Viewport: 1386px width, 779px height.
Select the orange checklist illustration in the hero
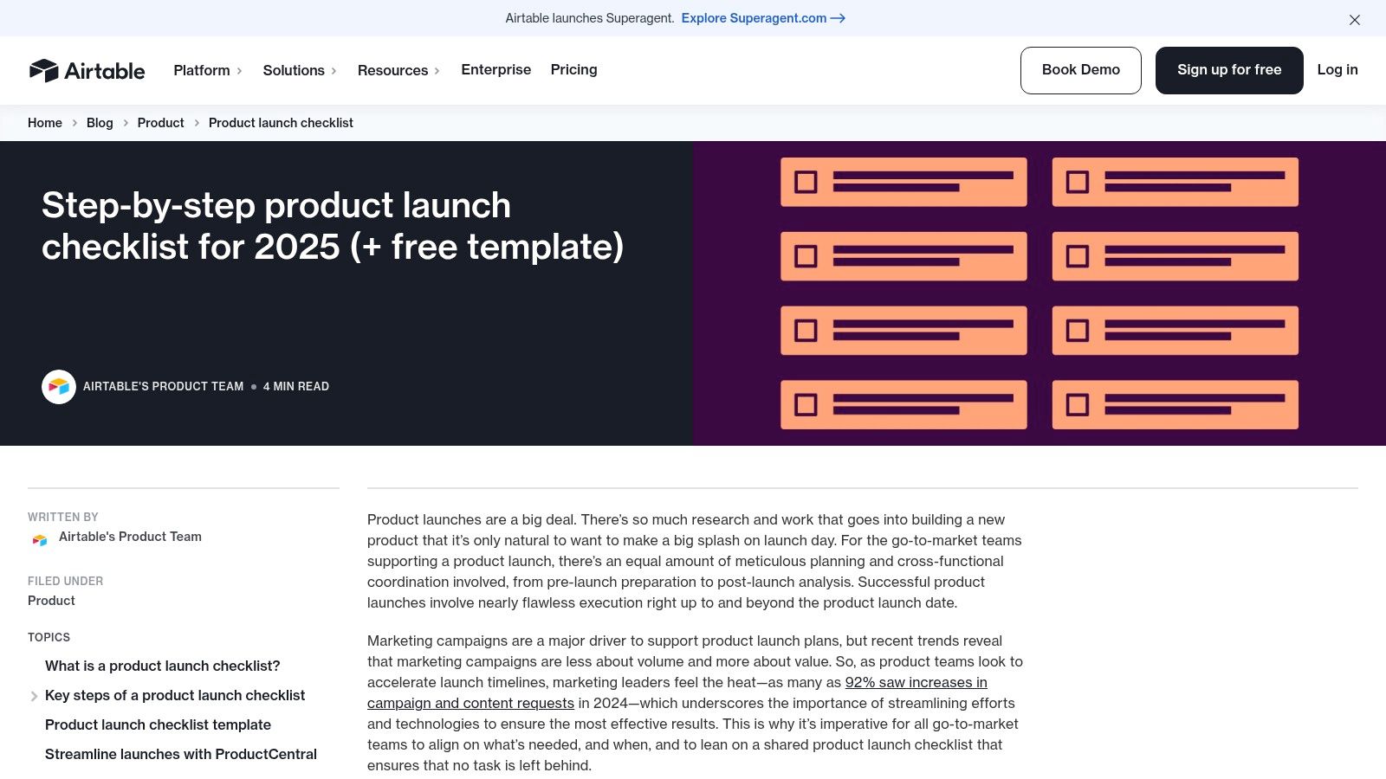tap(1039, 293)
